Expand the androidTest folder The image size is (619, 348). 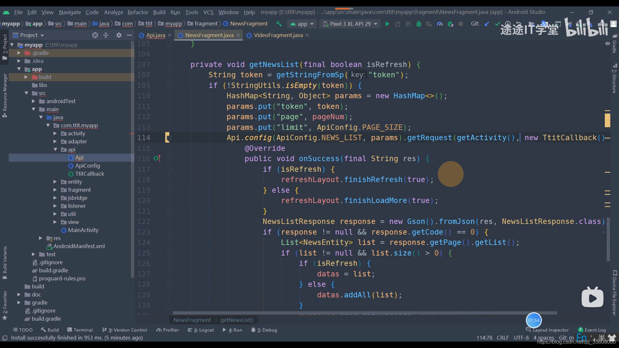point(34,101)
